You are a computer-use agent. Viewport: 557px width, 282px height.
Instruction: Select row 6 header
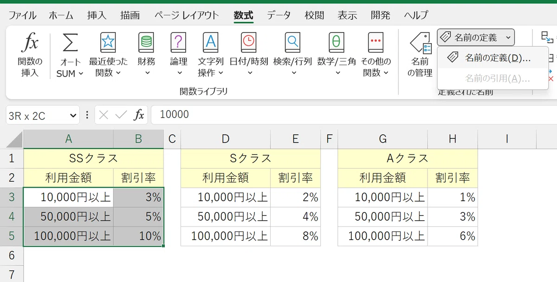[x=12, y=256]
